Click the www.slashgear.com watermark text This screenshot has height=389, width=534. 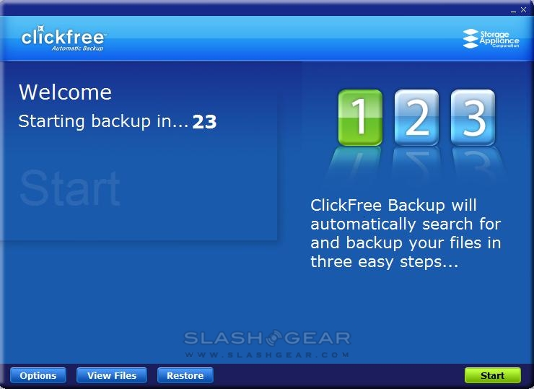coord(267,355)
